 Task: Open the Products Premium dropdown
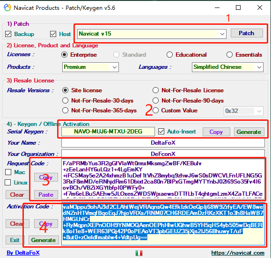tap(90, 67)
